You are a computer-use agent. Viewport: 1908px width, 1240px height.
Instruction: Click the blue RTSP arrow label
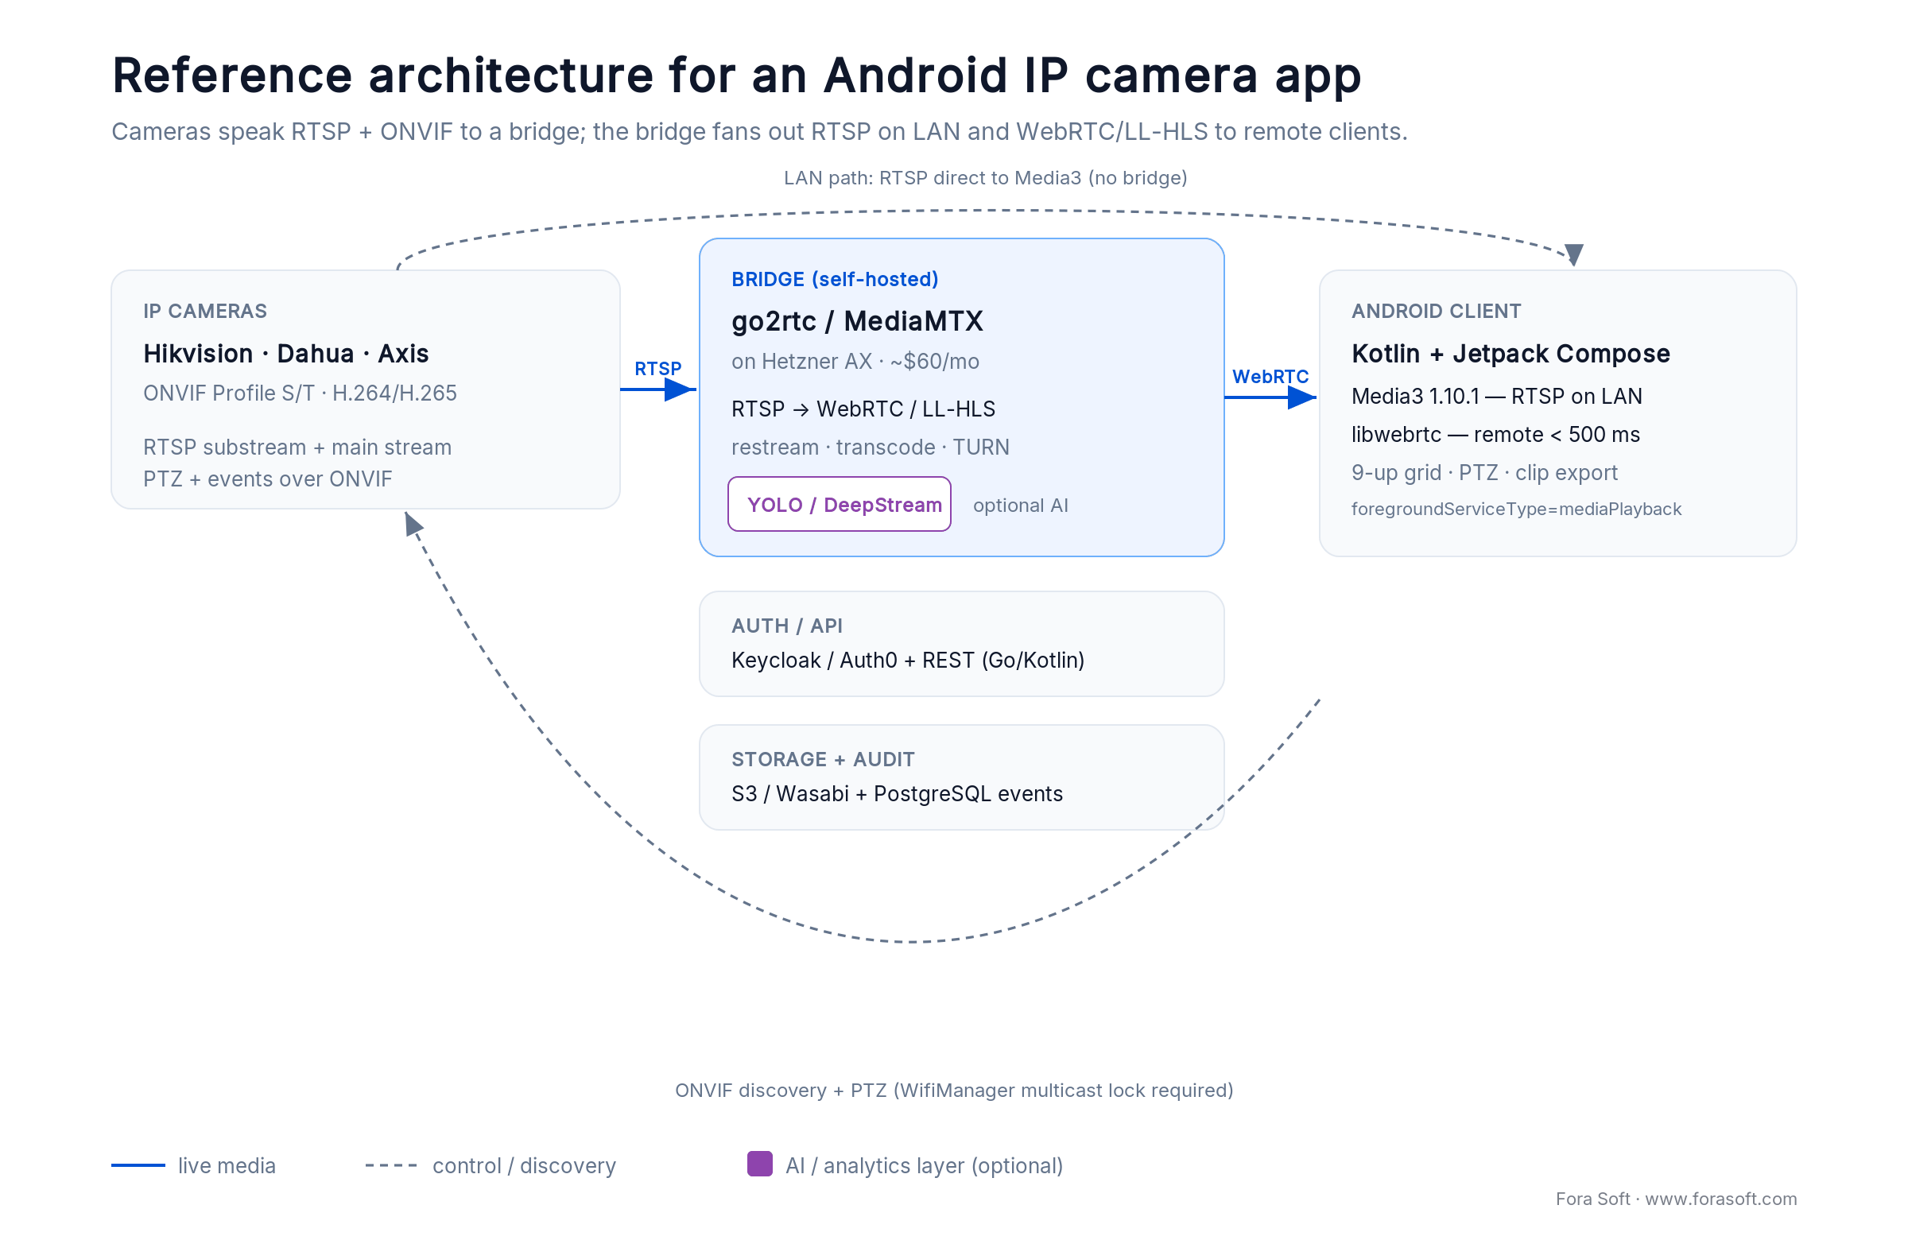coord(658,369)
